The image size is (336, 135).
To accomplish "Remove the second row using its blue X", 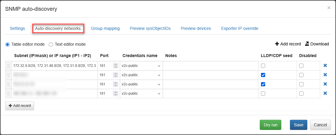I will 325,75.
